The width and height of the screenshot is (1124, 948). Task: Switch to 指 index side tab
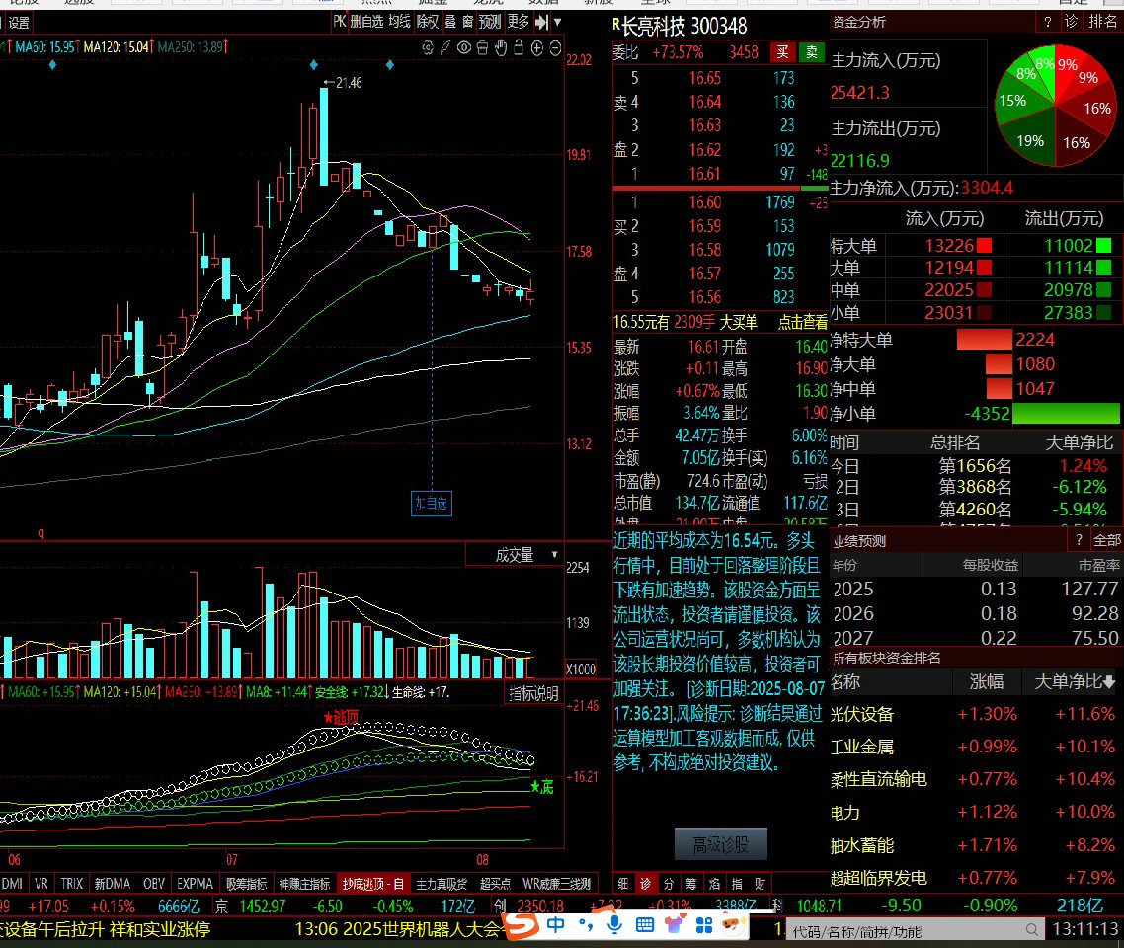(737, 884)
